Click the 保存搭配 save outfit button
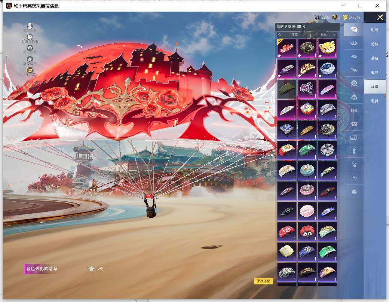Screen dimensions: 389x302 (263, 281)
